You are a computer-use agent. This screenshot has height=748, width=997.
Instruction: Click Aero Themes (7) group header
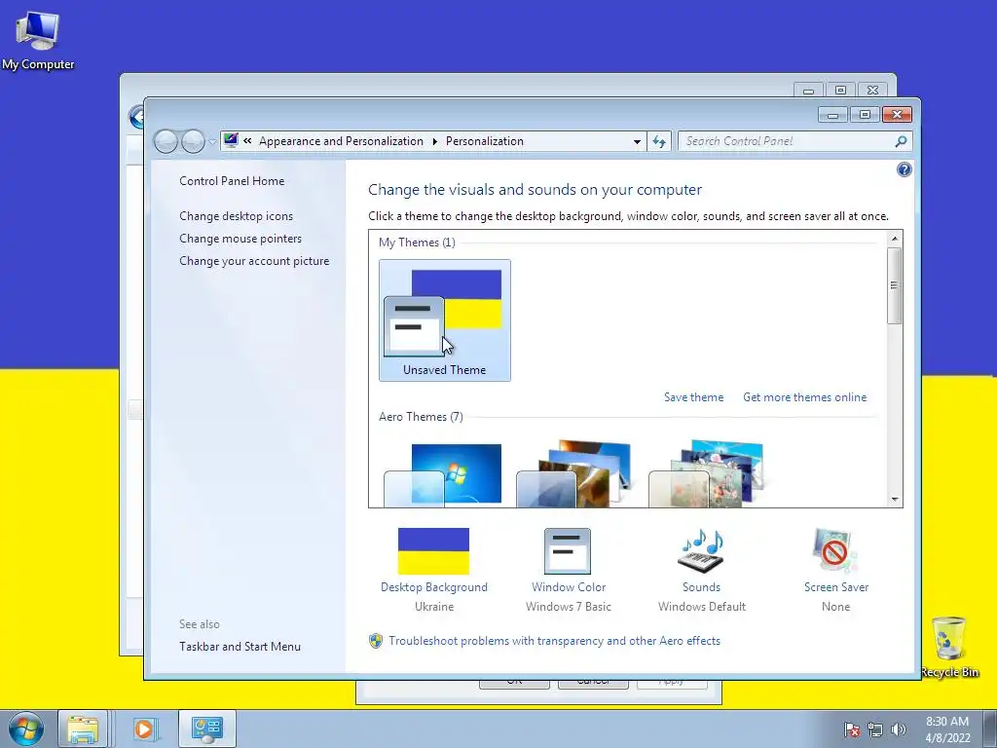pyautogui.click(x=421, y=417)
